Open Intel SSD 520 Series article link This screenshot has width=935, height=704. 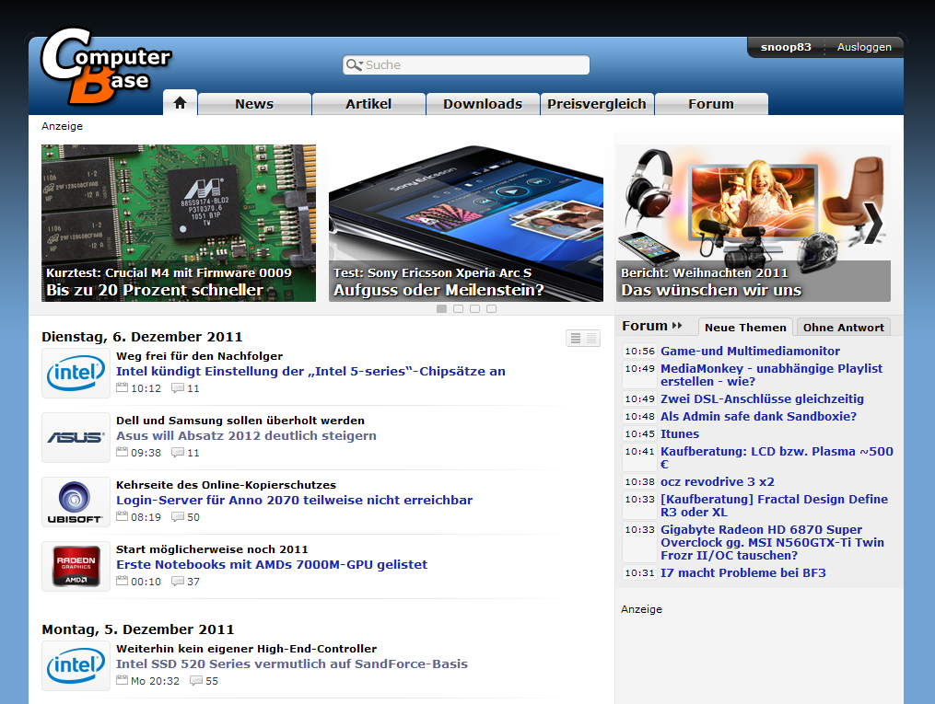[x=292, y=664]
